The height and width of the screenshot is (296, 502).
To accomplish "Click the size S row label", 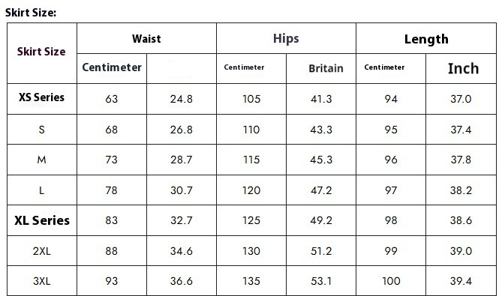I will coord(41,130).
